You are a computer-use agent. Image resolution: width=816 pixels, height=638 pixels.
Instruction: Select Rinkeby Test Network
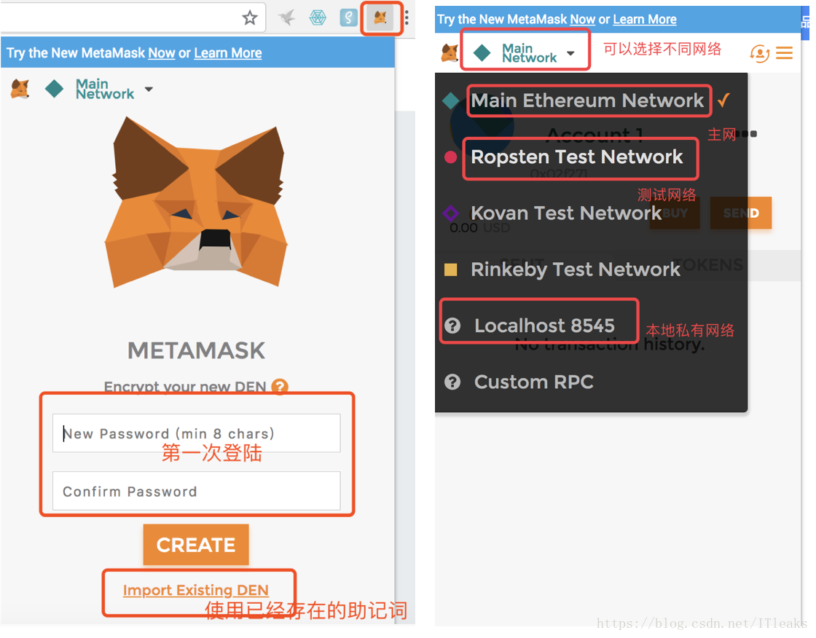point(575,269)
